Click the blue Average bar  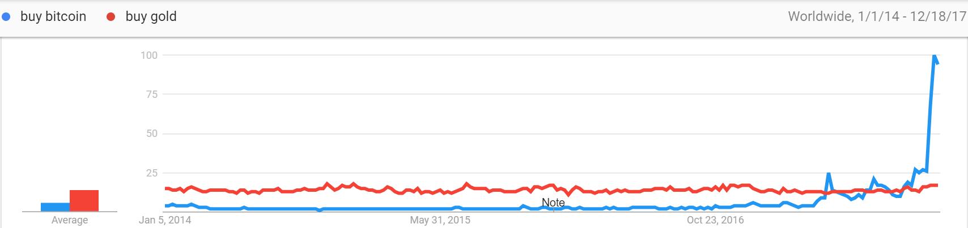pyautogui.click(x=55, y=207)
